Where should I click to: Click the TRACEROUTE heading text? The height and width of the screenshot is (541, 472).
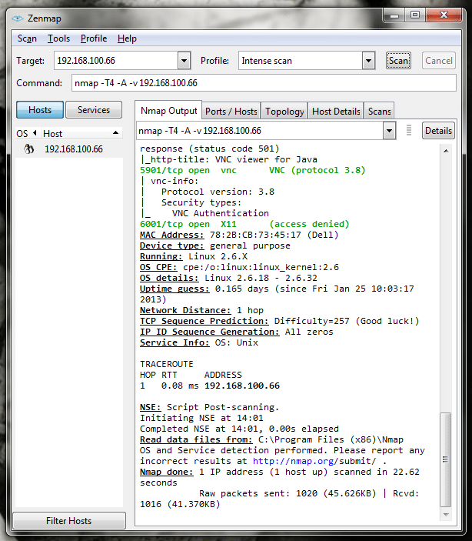coord(167,364)
